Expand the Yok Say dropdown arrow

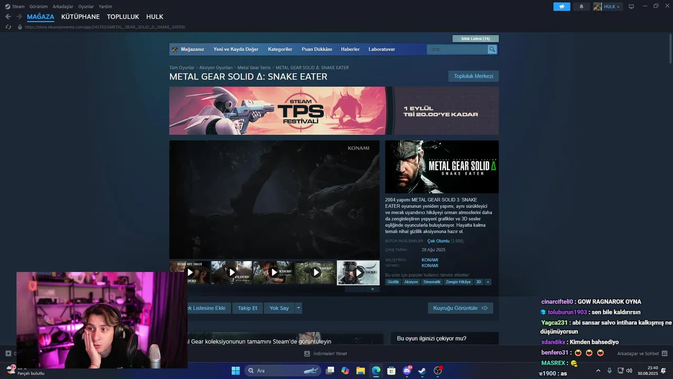click(298, 308)
